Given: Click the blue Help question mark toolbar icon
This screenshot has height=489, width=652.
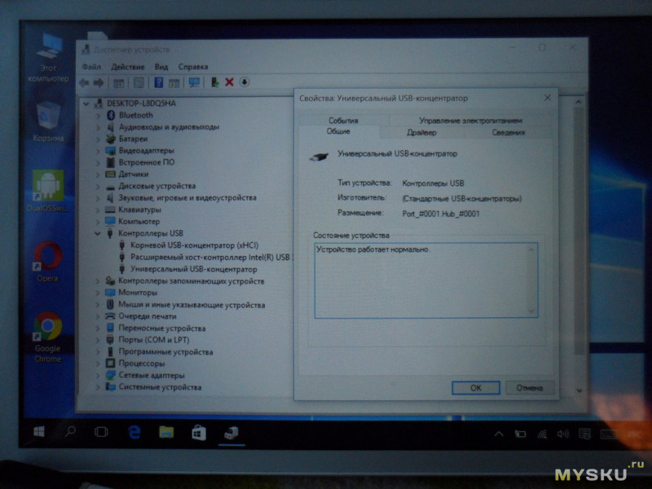Looking at the screenshot, I should (x=158, y=82).
